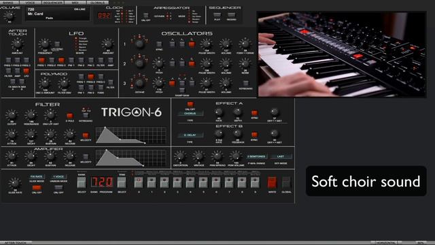Toggle Effect B Sync button
The height and width of the screenshot is (245, 435).
(x=254, y=135)
